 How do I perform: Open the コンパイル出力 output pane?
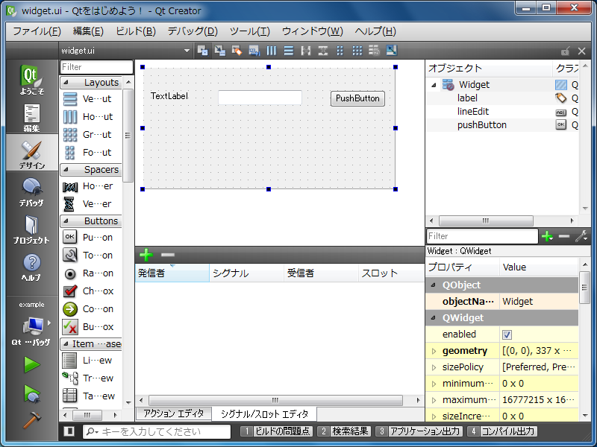(501, 431)
